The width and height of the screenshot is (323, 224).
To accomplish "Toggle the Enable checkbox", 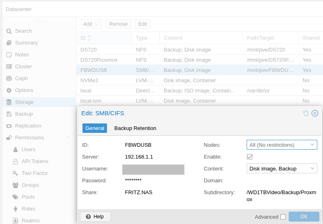I will click(249, 157).
